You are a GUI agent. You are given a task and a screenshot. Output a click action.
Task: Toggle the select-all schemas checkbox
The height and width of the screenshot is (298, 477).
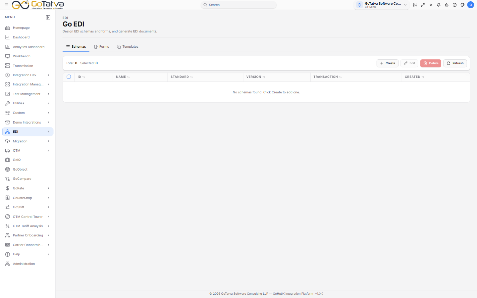[x=69, y=77]
